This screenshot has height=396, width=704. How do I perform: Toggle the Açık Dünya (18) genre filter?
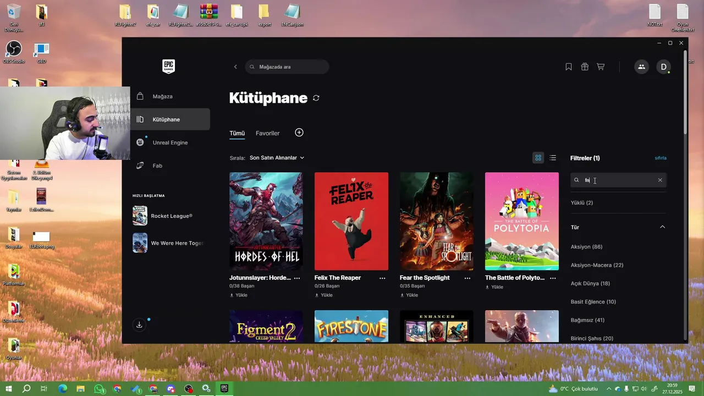click(x=590, y=284)
